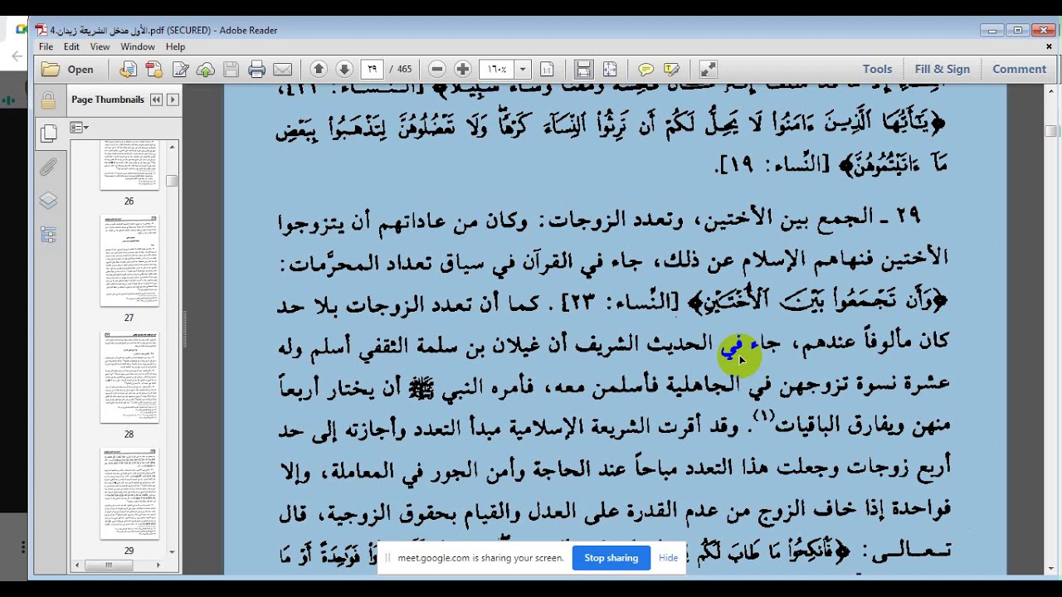Screen dimensions: 1062x597
Task: Click the fit one full page icon
Action: [x=610, y=70]
